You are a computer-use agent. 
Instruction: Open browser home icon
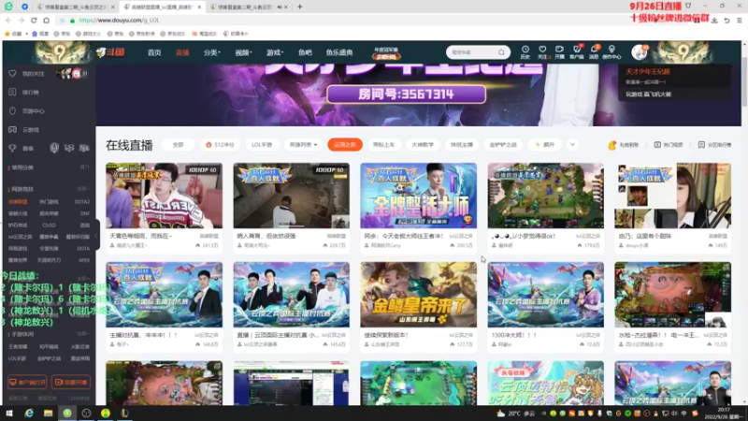[x=46, y=20]
